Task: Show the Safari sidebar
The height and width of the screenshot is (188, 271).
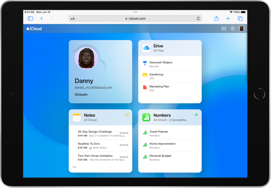Action: point(30,19)
